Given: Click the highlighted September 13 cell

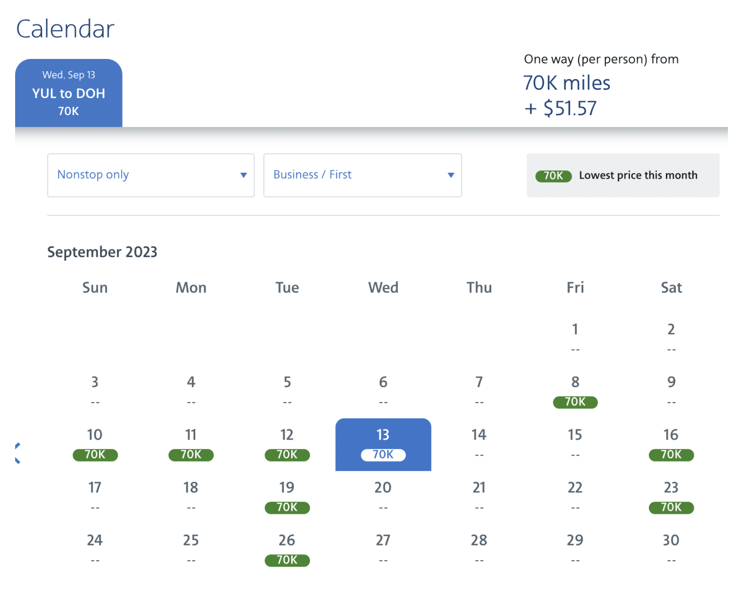Looking at the screenshot, I should click(x=383, y=444).
